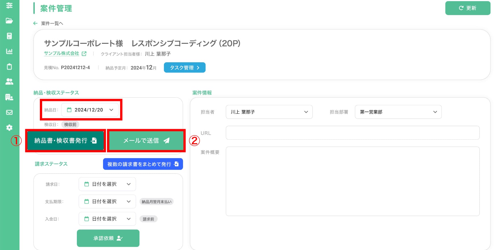Click the external link icon beside サンプル株式会社
This screenshot has width=501, height=250.
pyautogui.click(x=84, y=53)
